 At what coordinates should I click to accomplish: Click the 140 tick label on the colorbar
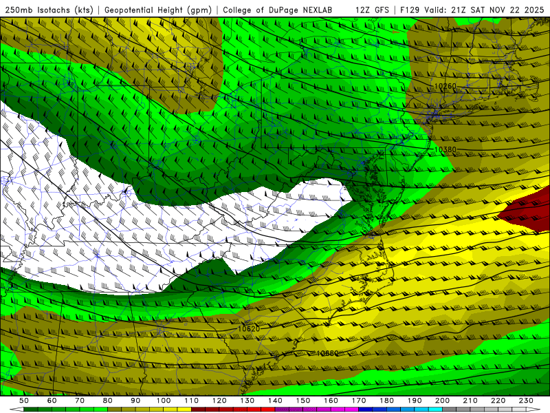[275, 401]
